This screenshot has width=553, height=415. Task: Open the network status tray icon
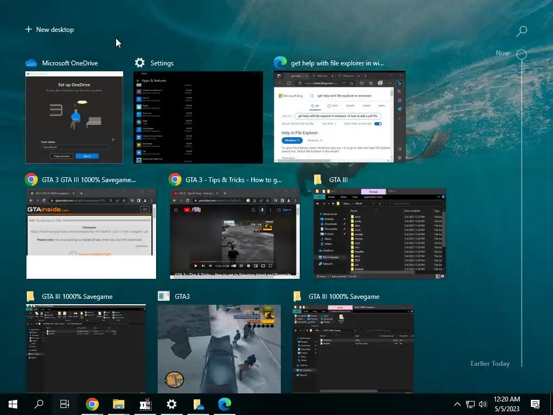(470, 404)
